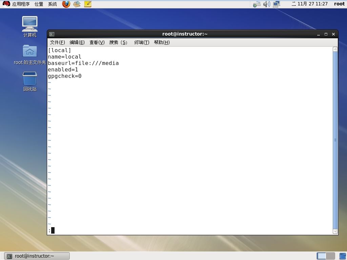Click the terminal scrollbar down arrow

click(x=335, y=232)
